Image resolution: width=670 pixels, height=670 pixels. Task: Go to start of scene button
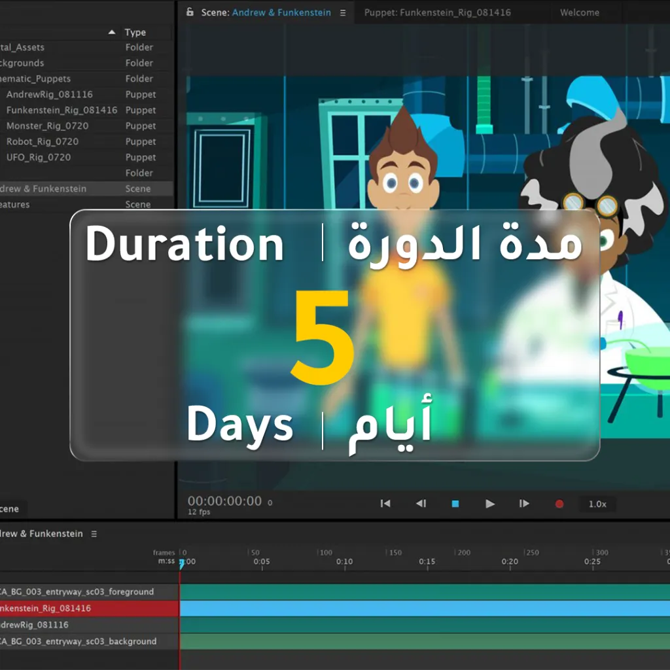click(x=385, y=503)
